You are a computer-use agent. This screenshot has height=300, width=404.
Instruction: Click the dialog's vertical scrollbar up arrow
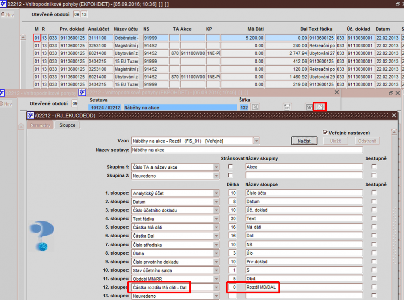tap(394, 132)
